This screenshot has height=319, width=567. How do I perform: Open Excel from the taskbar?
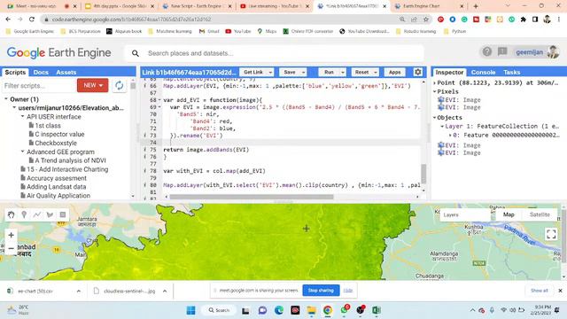tap(376, 310)
